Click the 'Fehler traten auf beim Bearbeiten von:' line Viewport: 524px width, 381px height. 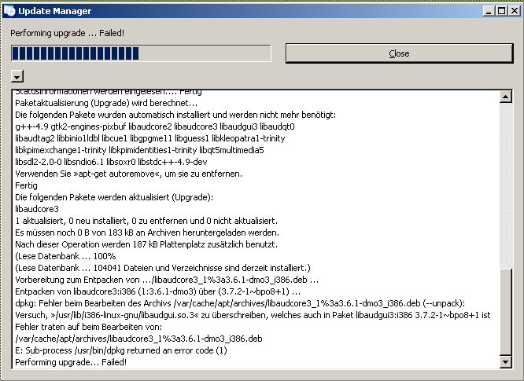click(88, 326)
